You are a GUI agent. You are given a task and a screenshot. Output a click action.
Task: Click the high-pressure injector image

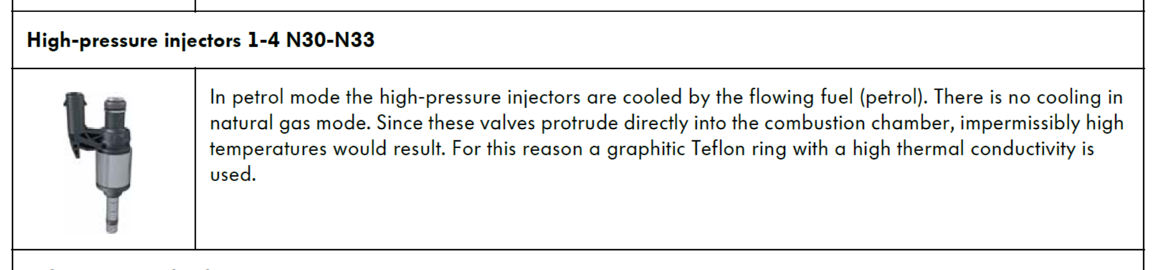(x=98, y=163)
